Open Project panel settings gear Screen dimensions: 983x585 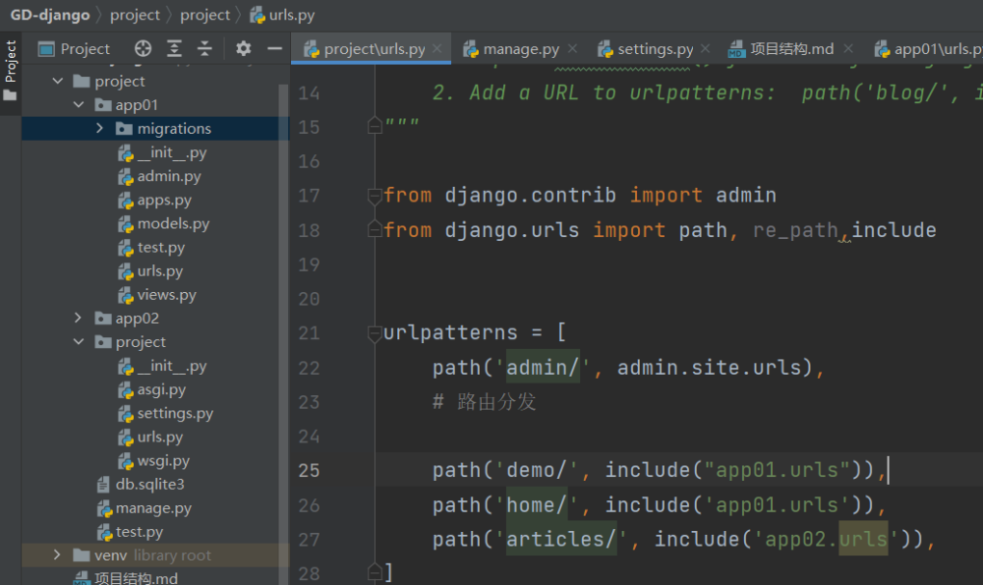(x=244, y=48)
